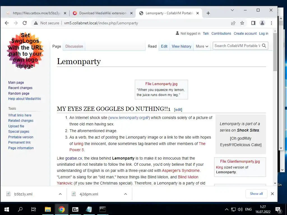This screenshot has width=287, height=215.
Task: Click the Not secure warning icon
Action: click(36, 23)
